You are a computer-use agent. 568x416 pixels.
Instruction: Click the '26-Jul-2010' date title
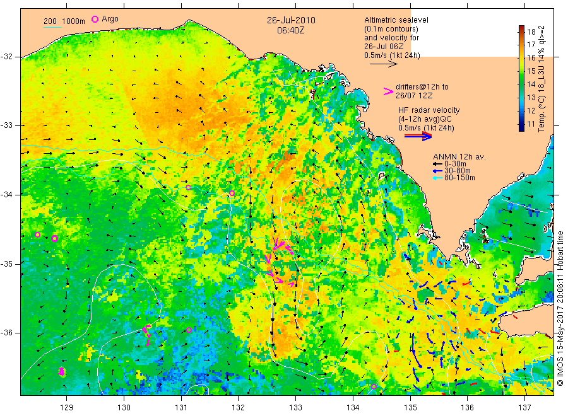point(291,20)
